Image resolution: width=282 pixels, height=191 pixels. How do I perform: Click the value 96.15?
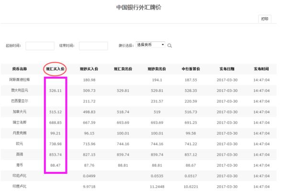tap(89, 133)
